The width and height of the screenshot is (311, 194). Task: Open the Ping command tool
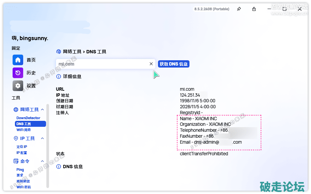coord(20,170)
